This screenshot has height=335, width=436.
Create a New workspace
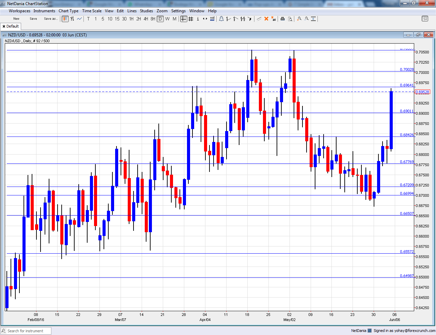tap(16, 19)
